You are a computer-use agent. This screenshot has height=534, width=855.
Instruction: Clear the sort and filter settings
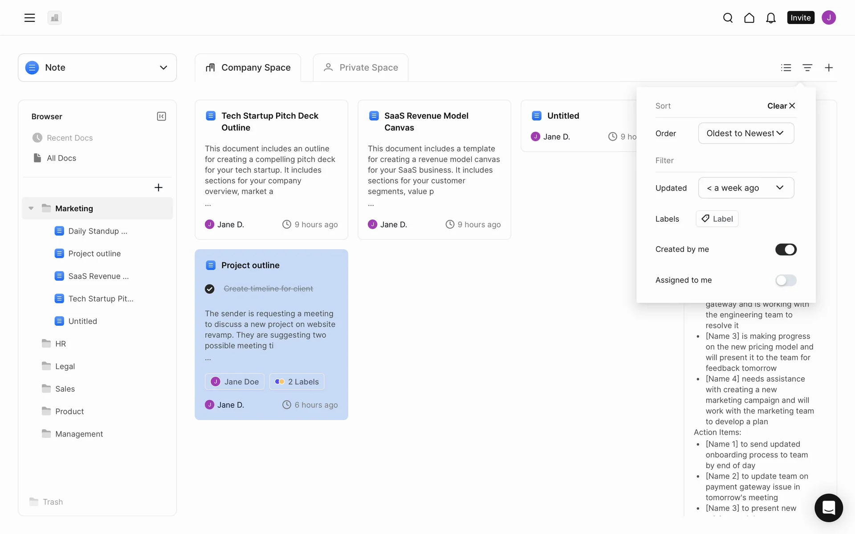pos(781,106)
